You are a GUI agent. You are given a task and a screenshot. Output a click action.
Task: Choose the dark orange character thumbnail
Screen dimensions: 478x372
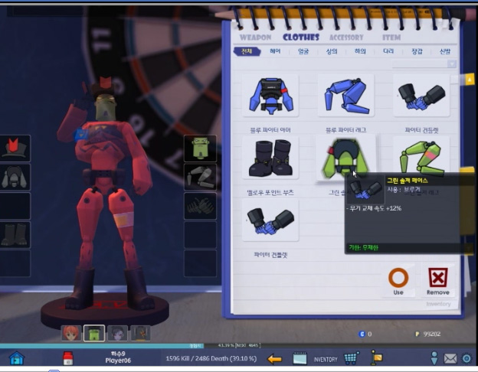[140, 333]
